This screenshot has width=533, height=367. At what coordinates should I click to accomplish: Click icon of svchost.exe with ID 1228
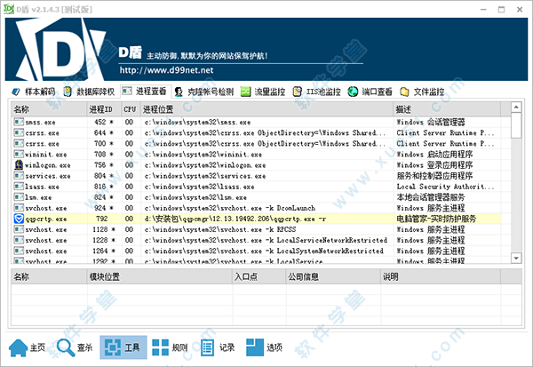pyautogui.click(x=19, y=240)
